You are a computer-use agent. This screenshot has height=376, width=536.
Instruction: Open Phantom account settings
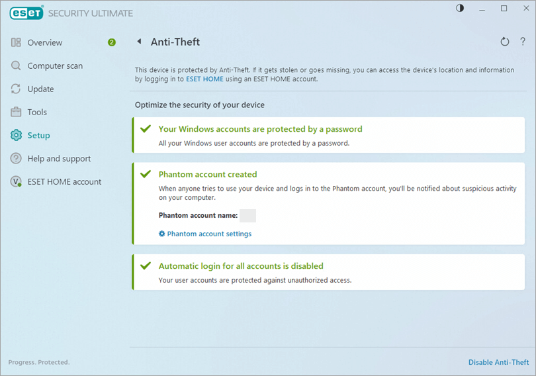[x=209, y=234]
